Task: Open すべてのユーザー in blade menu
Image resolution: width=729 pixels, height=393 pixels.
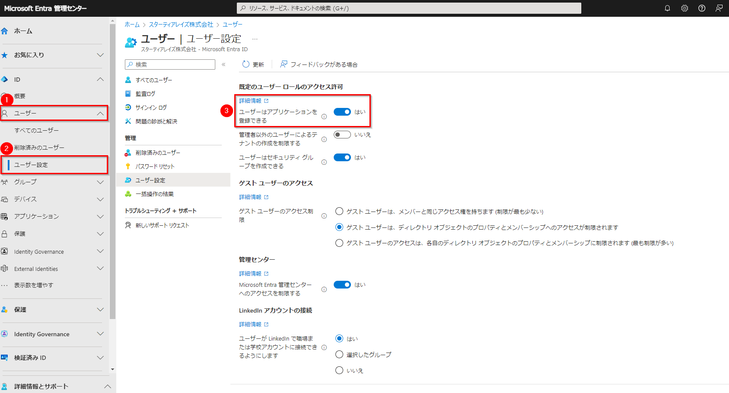Action: pyautogui.click(x=154, y=80)
